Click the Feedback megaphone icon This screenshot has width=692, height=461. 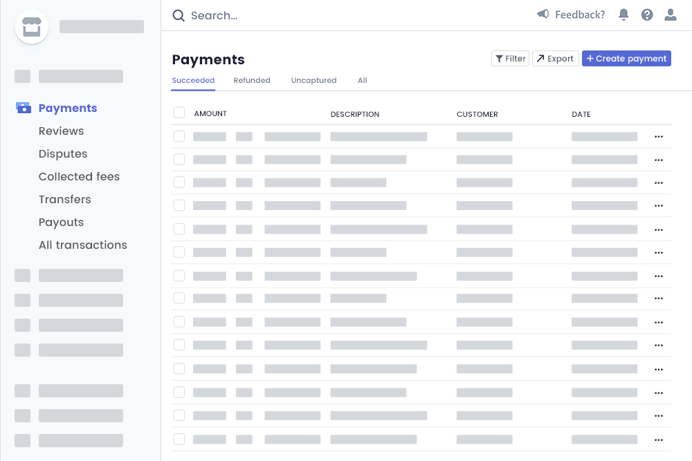[x=543, y=14]
